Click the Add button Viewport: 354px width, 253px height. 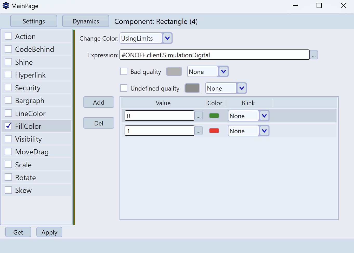click(x=99, y=102)
